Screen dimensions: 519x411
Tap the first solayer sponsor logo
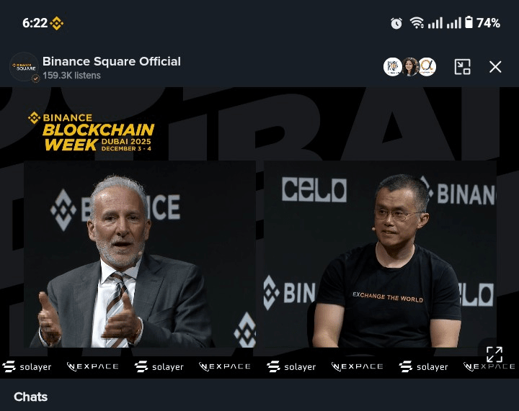[x=27, y=366]
